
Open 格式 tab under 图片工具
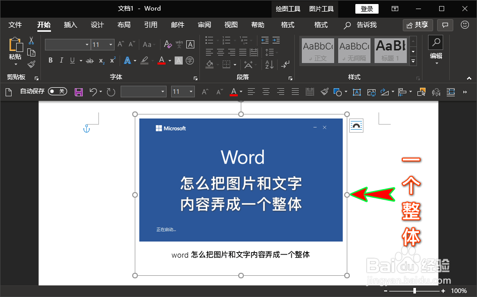(x=321, y=25)
